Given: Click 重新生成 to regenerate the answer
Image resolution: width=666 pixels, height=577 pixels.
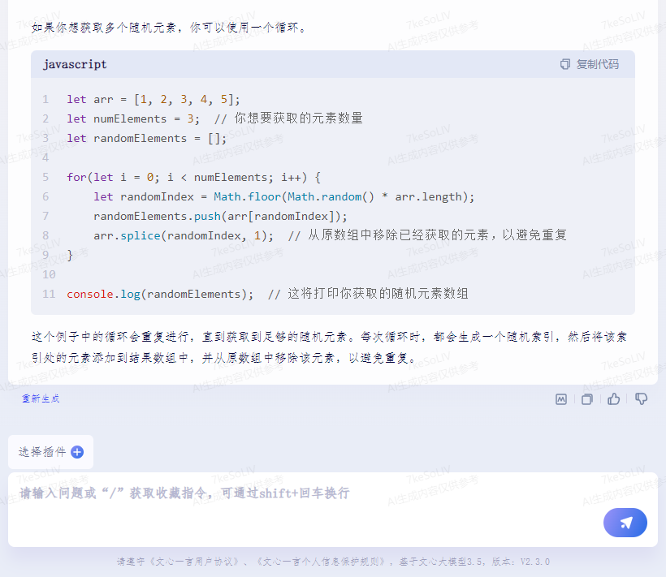Looking at the screenshot, I should point(41,398).
